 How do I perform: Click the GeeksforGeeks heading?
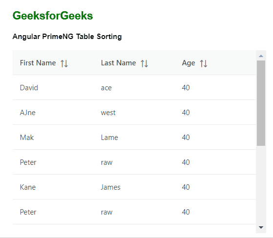(x=53, y=16)
